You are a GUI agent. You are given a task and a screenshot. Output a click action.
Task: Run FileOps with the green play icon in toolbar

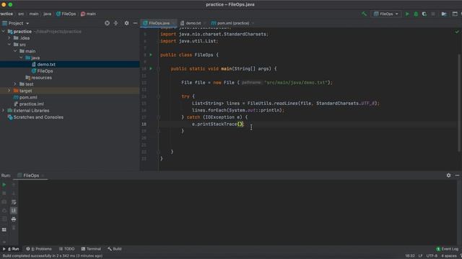coord(407,14)
